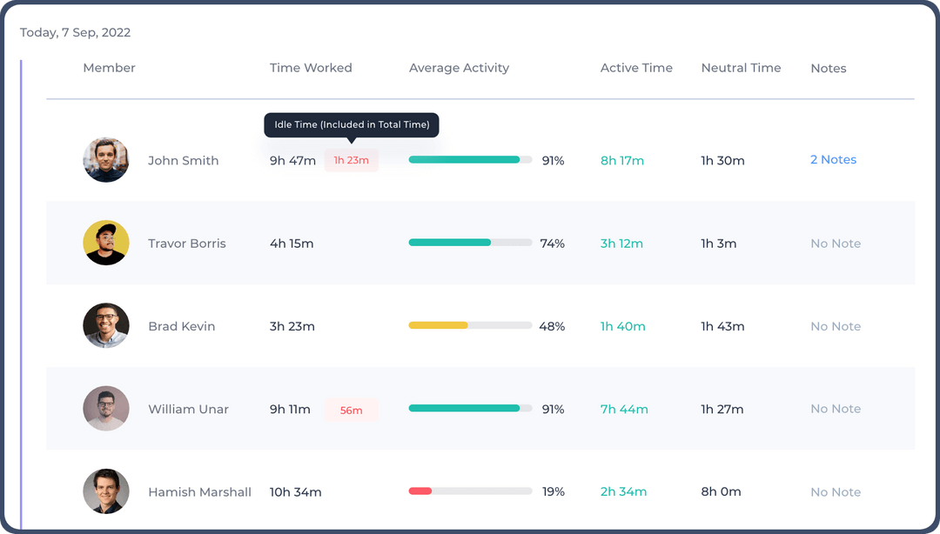940x534 pixels.
Task: Open John Smith's 8h 17m active time
Action: (x=622, y=160)
